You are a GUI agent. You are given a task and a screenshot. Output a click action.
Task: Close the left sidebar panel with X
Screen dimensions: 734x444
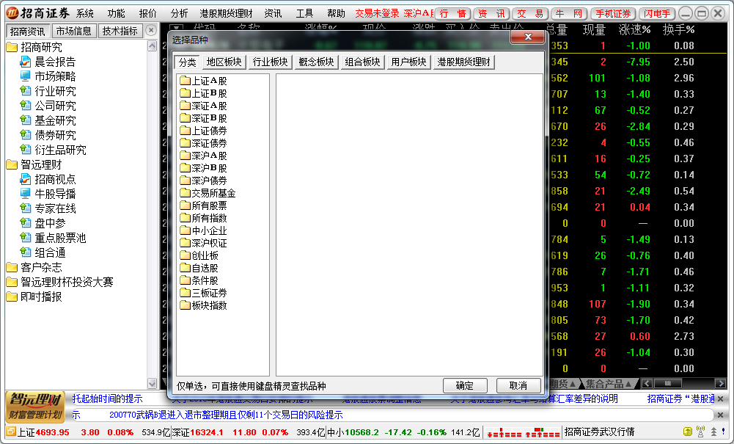[x=151, y=30]
